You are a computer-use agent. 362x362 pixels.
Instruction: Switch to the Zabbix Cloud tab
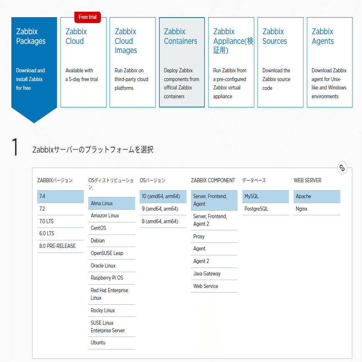click(83, 62)
